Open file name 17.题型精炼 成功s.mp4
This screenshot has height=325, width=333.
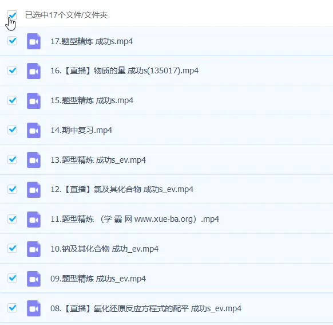(92, 41)
